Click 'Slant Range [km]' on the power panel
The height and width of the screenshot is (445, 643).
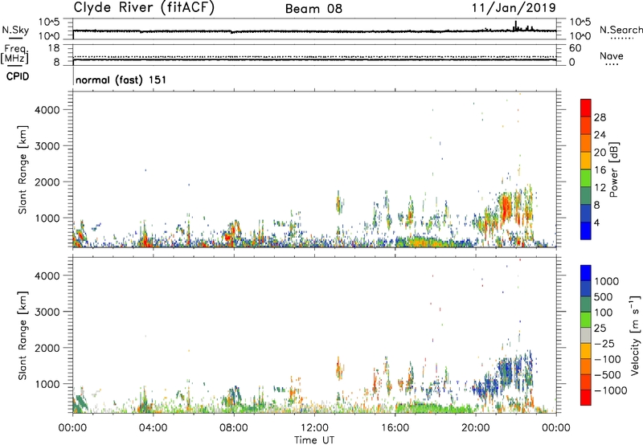click(x=23, y=169)
